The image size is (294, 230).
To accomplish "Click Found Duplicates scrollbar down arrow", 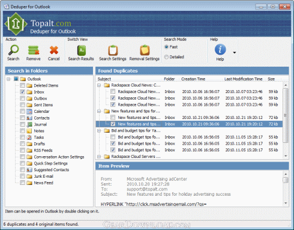I will click(x=286, y=156).
